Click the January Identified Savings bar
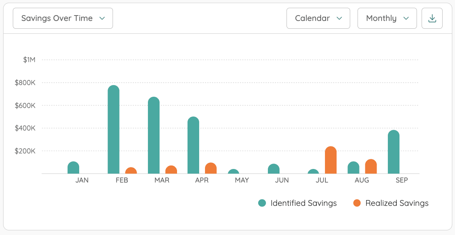Viewport: 455px width, 235px height. coord(73,168)
